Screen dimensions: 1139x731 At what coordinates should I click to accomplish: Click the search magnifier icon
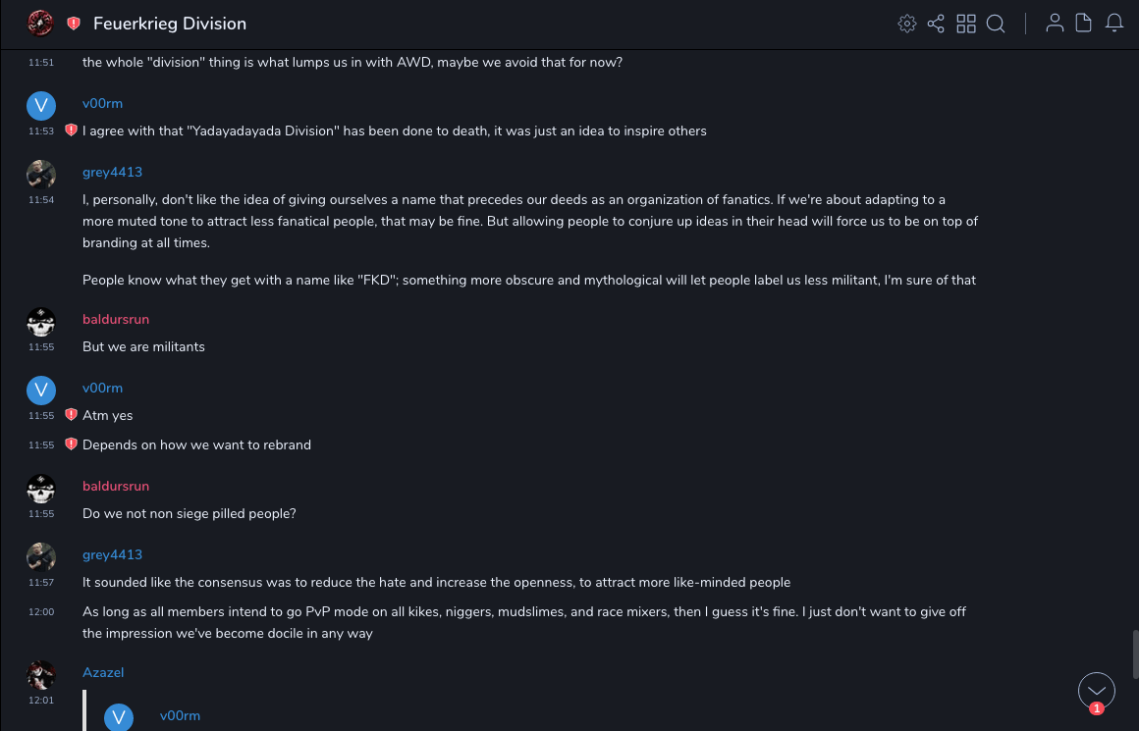(x=996, y=24)
